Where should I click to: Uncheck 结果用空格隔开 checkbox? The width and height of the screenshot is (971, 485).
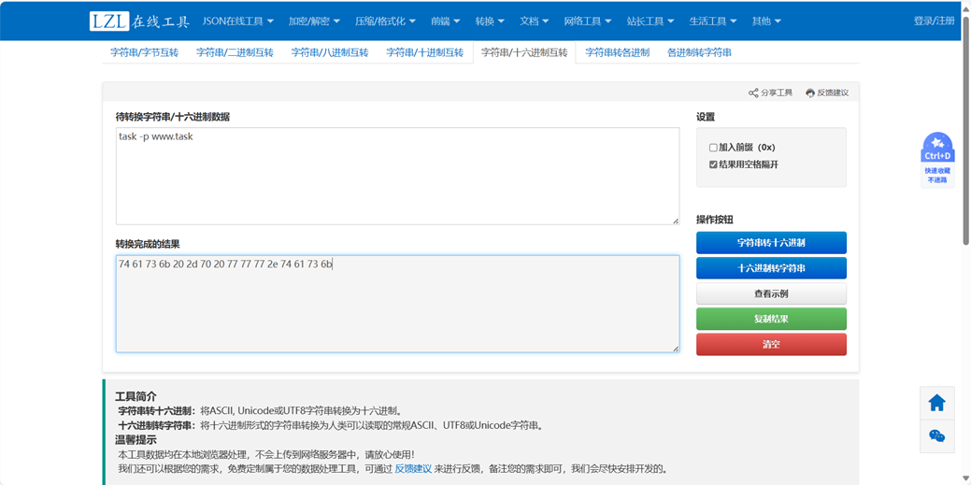[713, 164]
